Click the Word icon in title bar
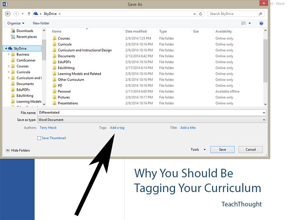The height and width of the screenshot is (220, 294). pyautogui.click(x=5, y=5)
